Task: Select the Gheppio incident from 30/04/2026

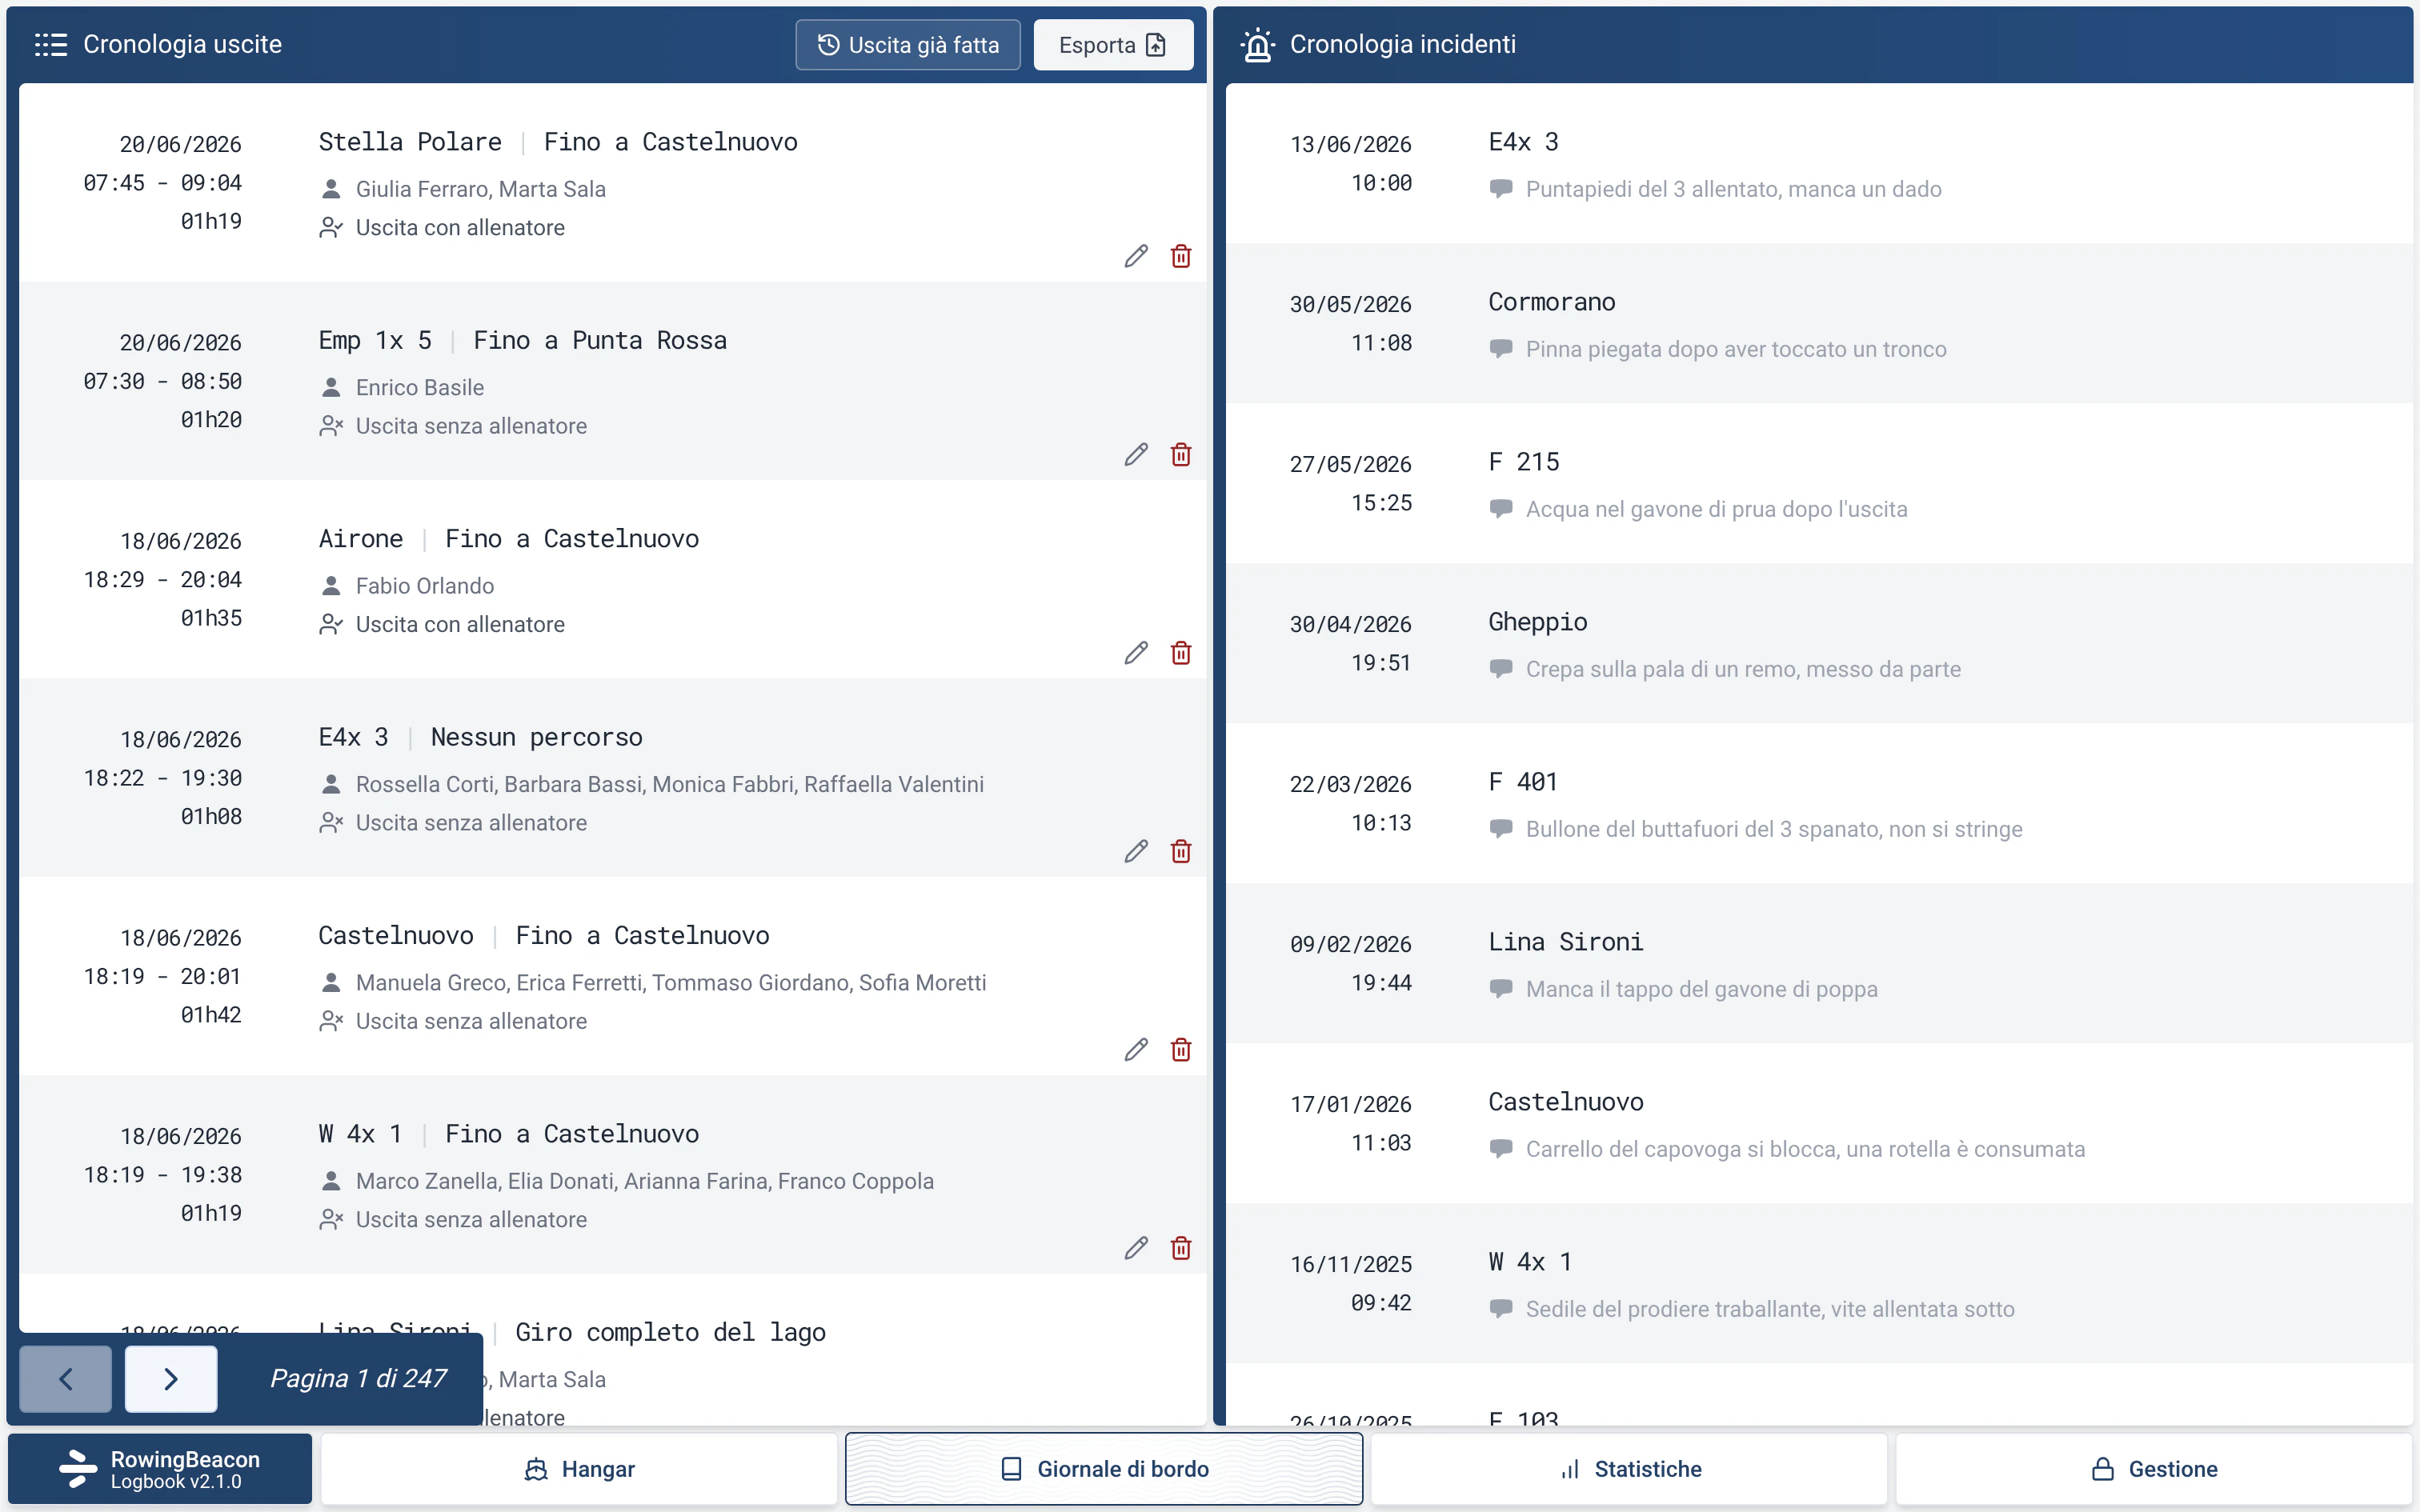Action: click(x=1819, y=644)
